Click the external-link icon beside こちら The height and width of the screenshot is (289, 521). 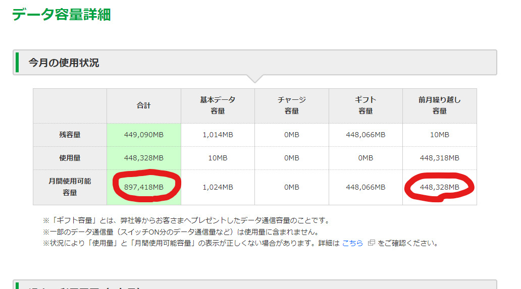point(371,243)
